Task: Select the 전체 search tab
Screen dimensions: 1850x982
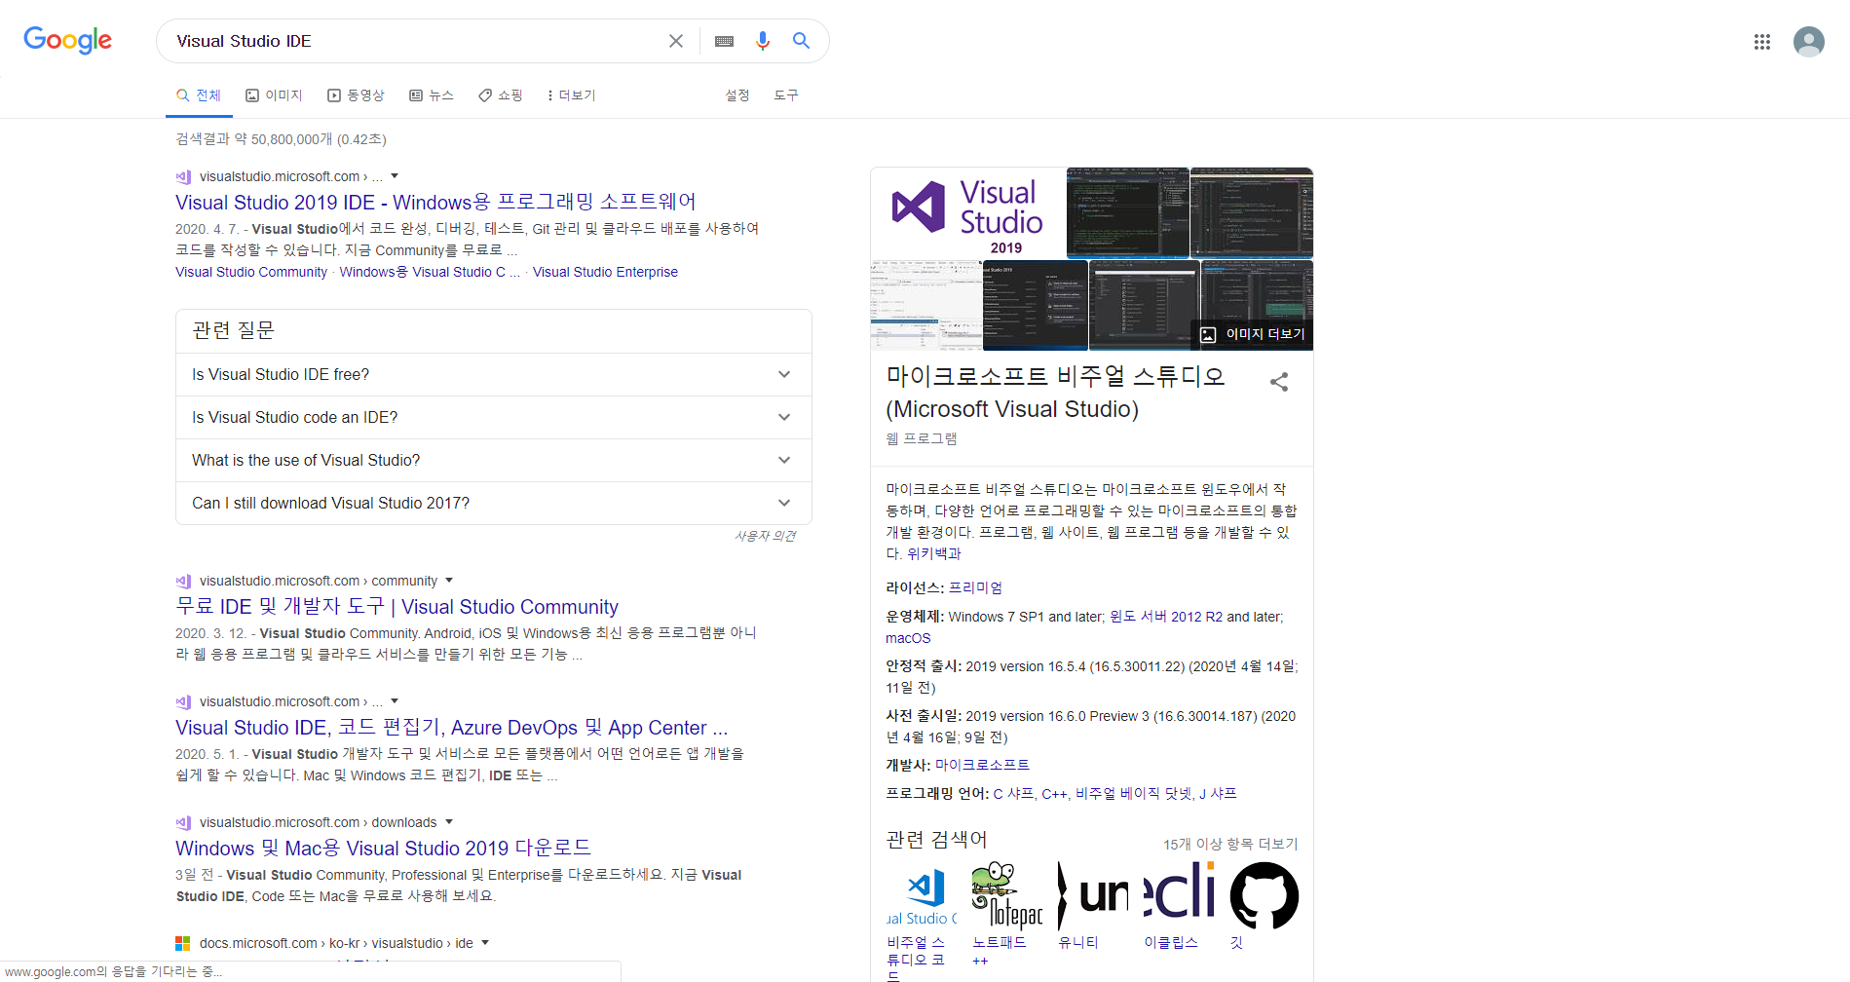Action: 199,95
